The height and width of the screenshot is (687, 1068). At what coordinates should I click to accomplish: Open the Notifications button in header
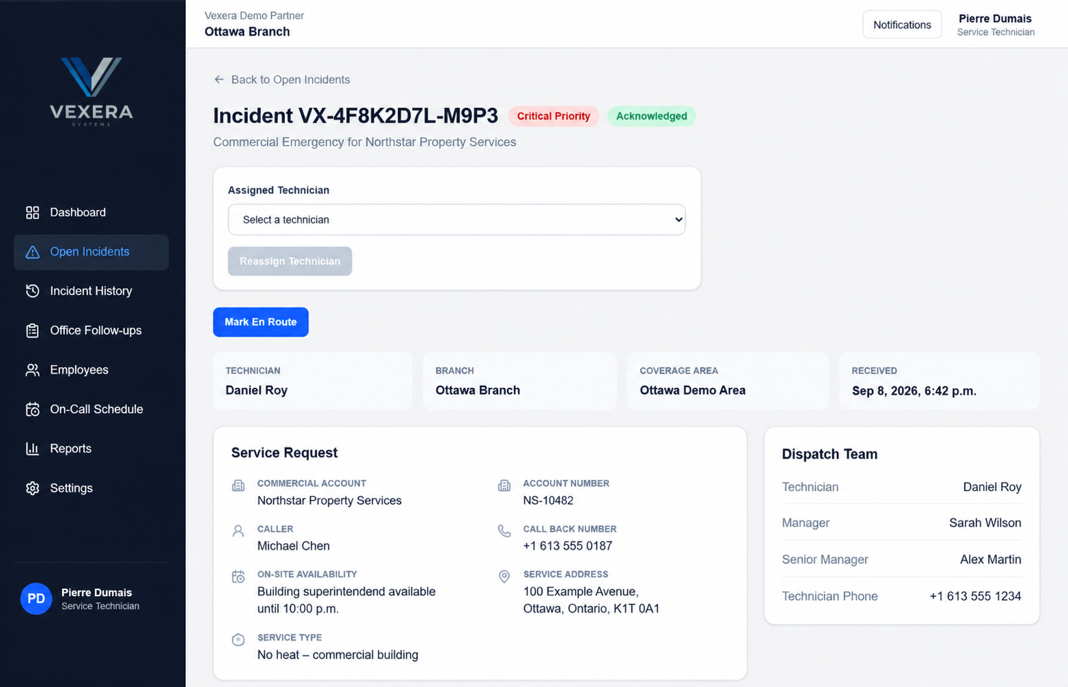coord(902,25)
